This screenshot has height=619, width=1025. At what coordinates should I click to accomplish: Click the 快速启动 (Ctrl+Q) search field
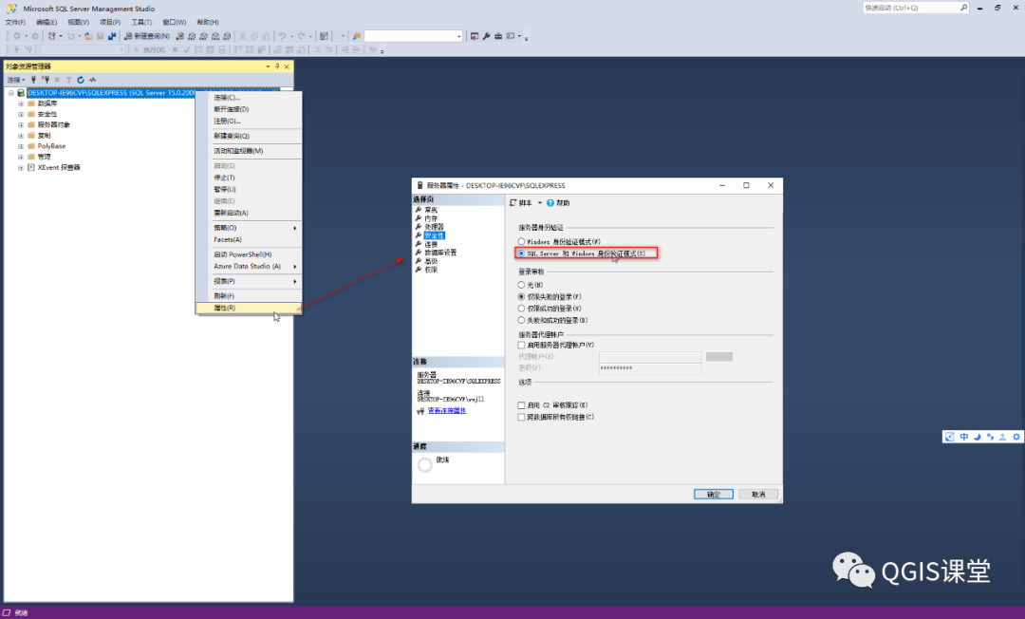point(910,8)
